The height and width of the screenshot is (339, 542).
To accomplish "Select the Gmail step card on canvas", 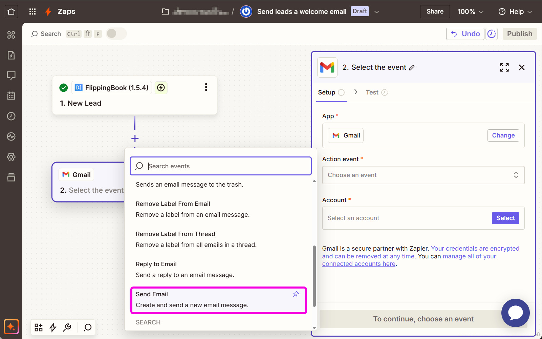I will (89, 182).
